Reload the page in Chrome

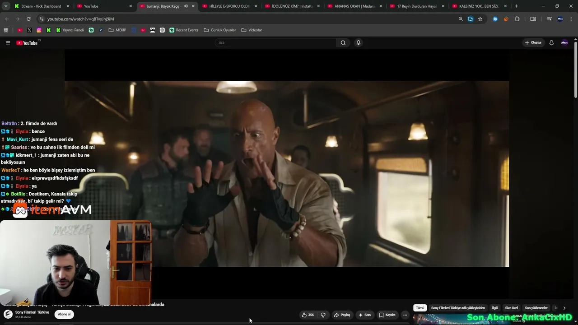point(28,19)
